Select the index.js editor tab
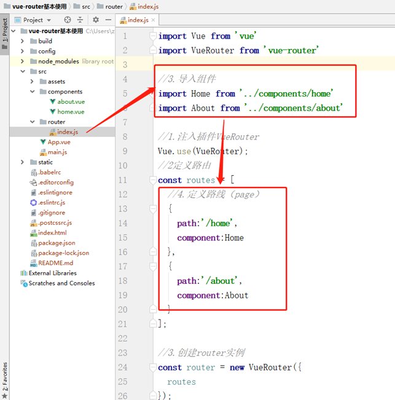The width and height of the screenshot is (395, 400). pyautogui.click(x=137, y=20)
